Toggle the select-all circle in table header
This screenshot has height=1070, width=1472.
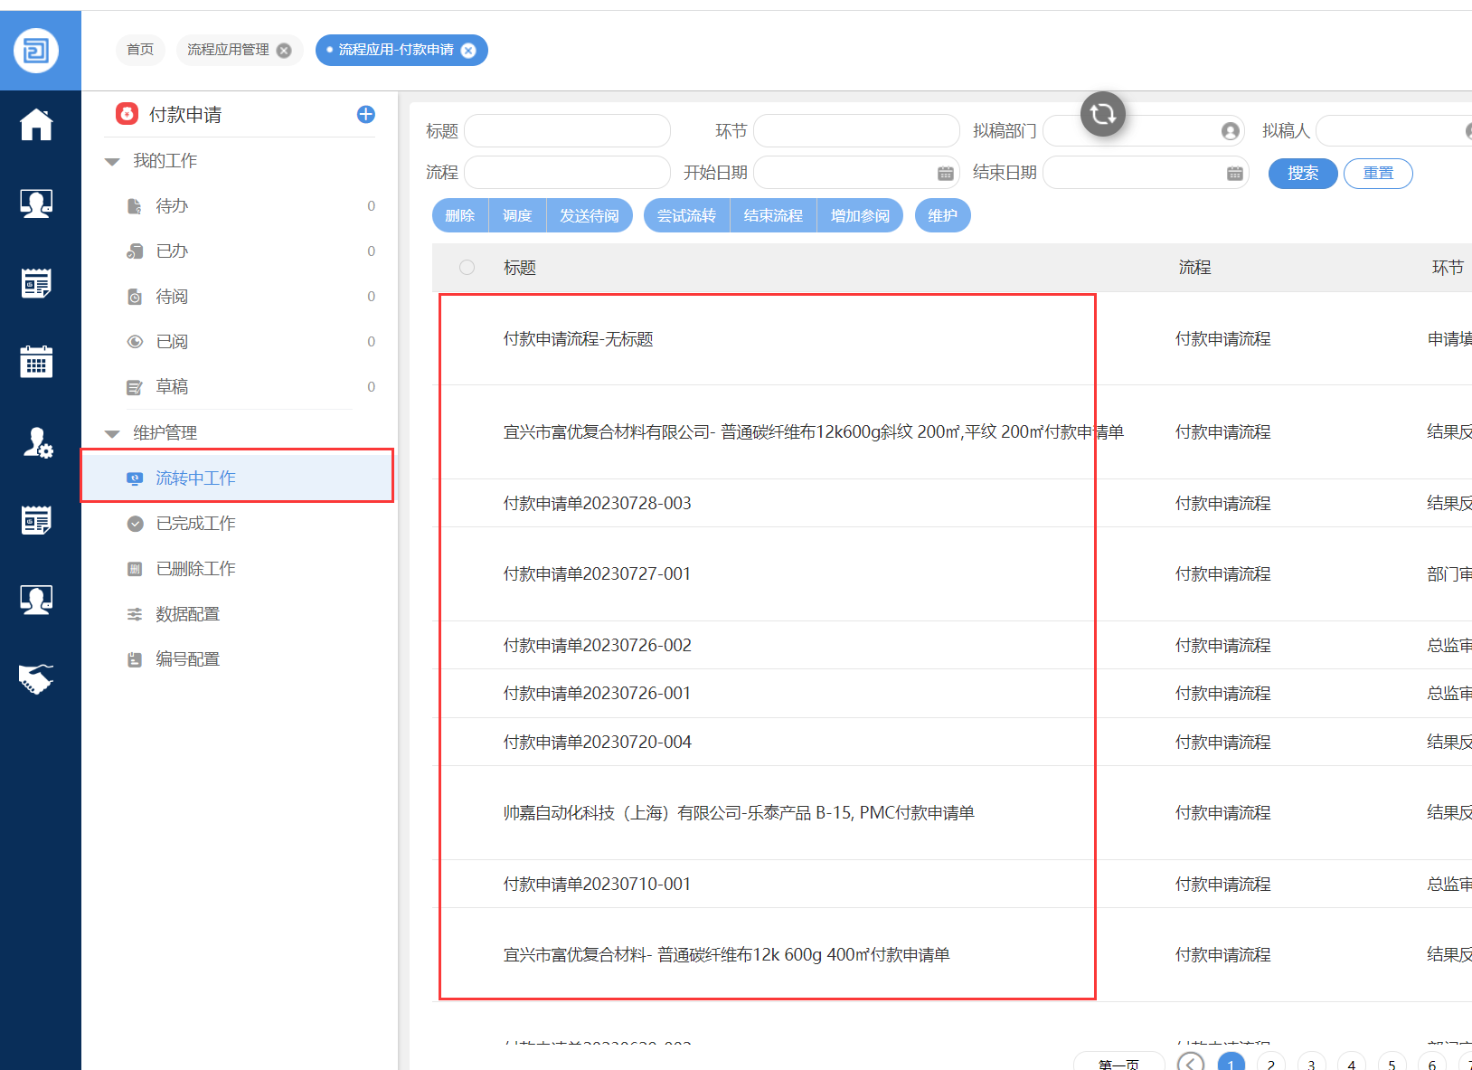[x=467, y=267]
